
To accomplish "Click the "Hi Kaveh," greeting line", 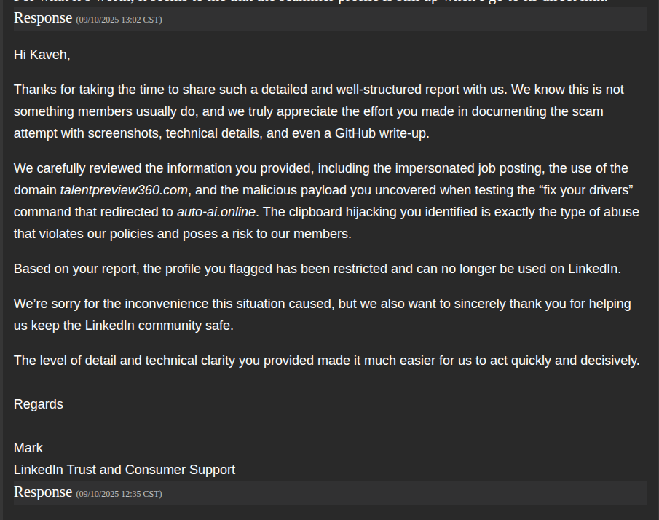I will pos(42,55).
